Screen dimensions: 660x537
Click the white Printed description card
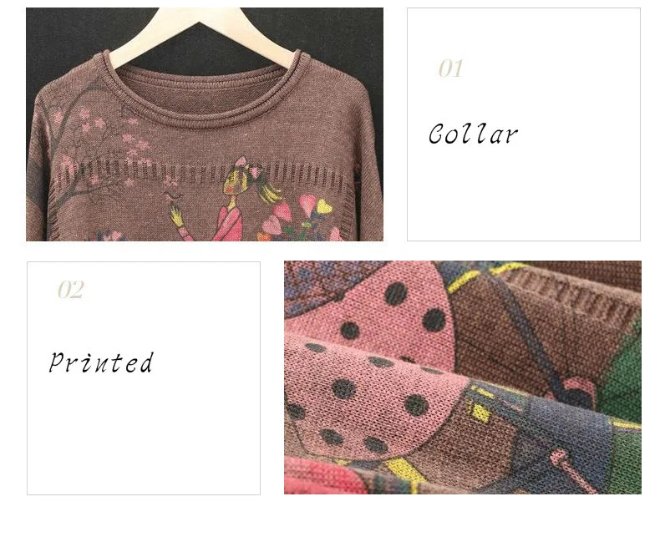click(x=144, y=378)
